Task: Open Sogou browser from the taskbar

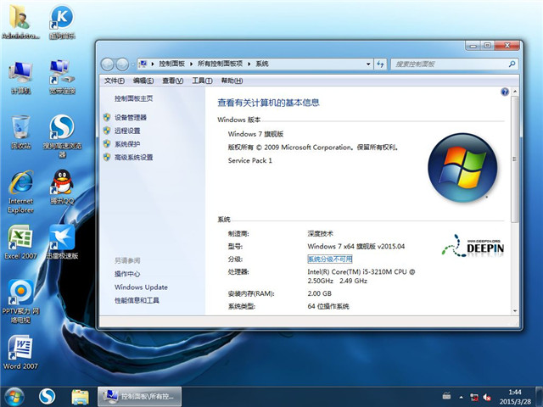Action: 47,397
